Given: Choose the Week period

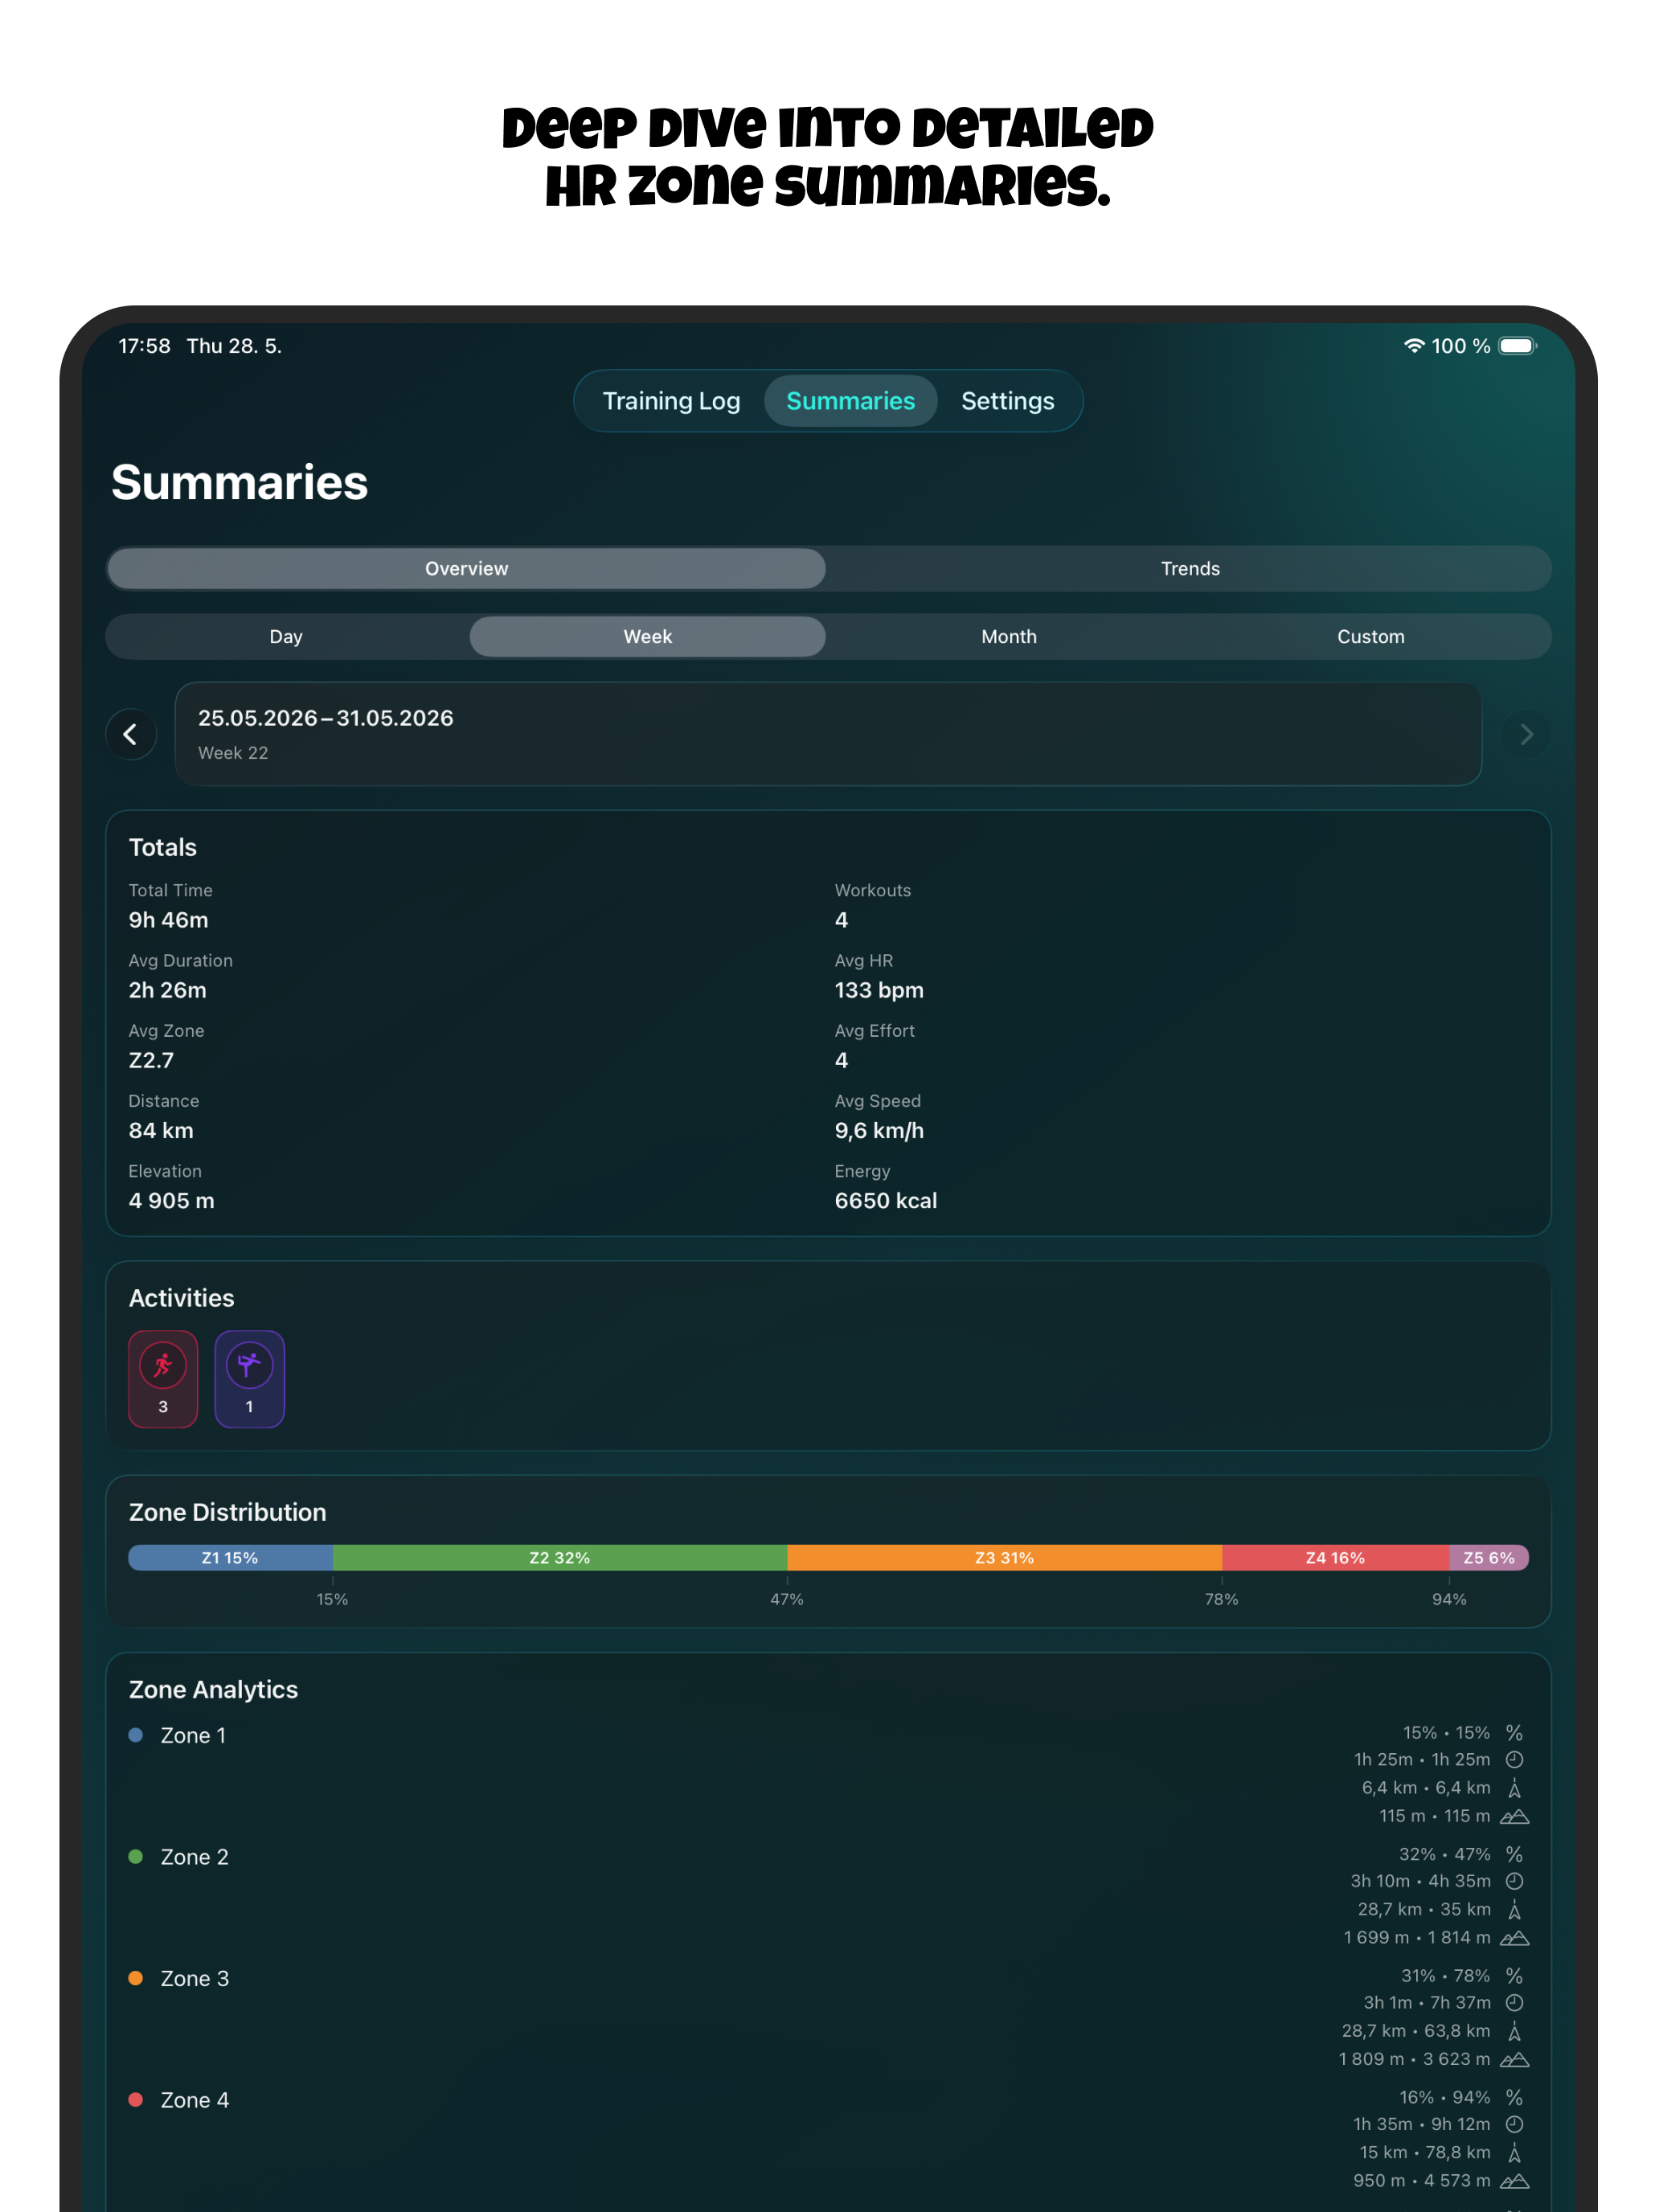Looking at the screenshot, I should click(x=648, y=637).
